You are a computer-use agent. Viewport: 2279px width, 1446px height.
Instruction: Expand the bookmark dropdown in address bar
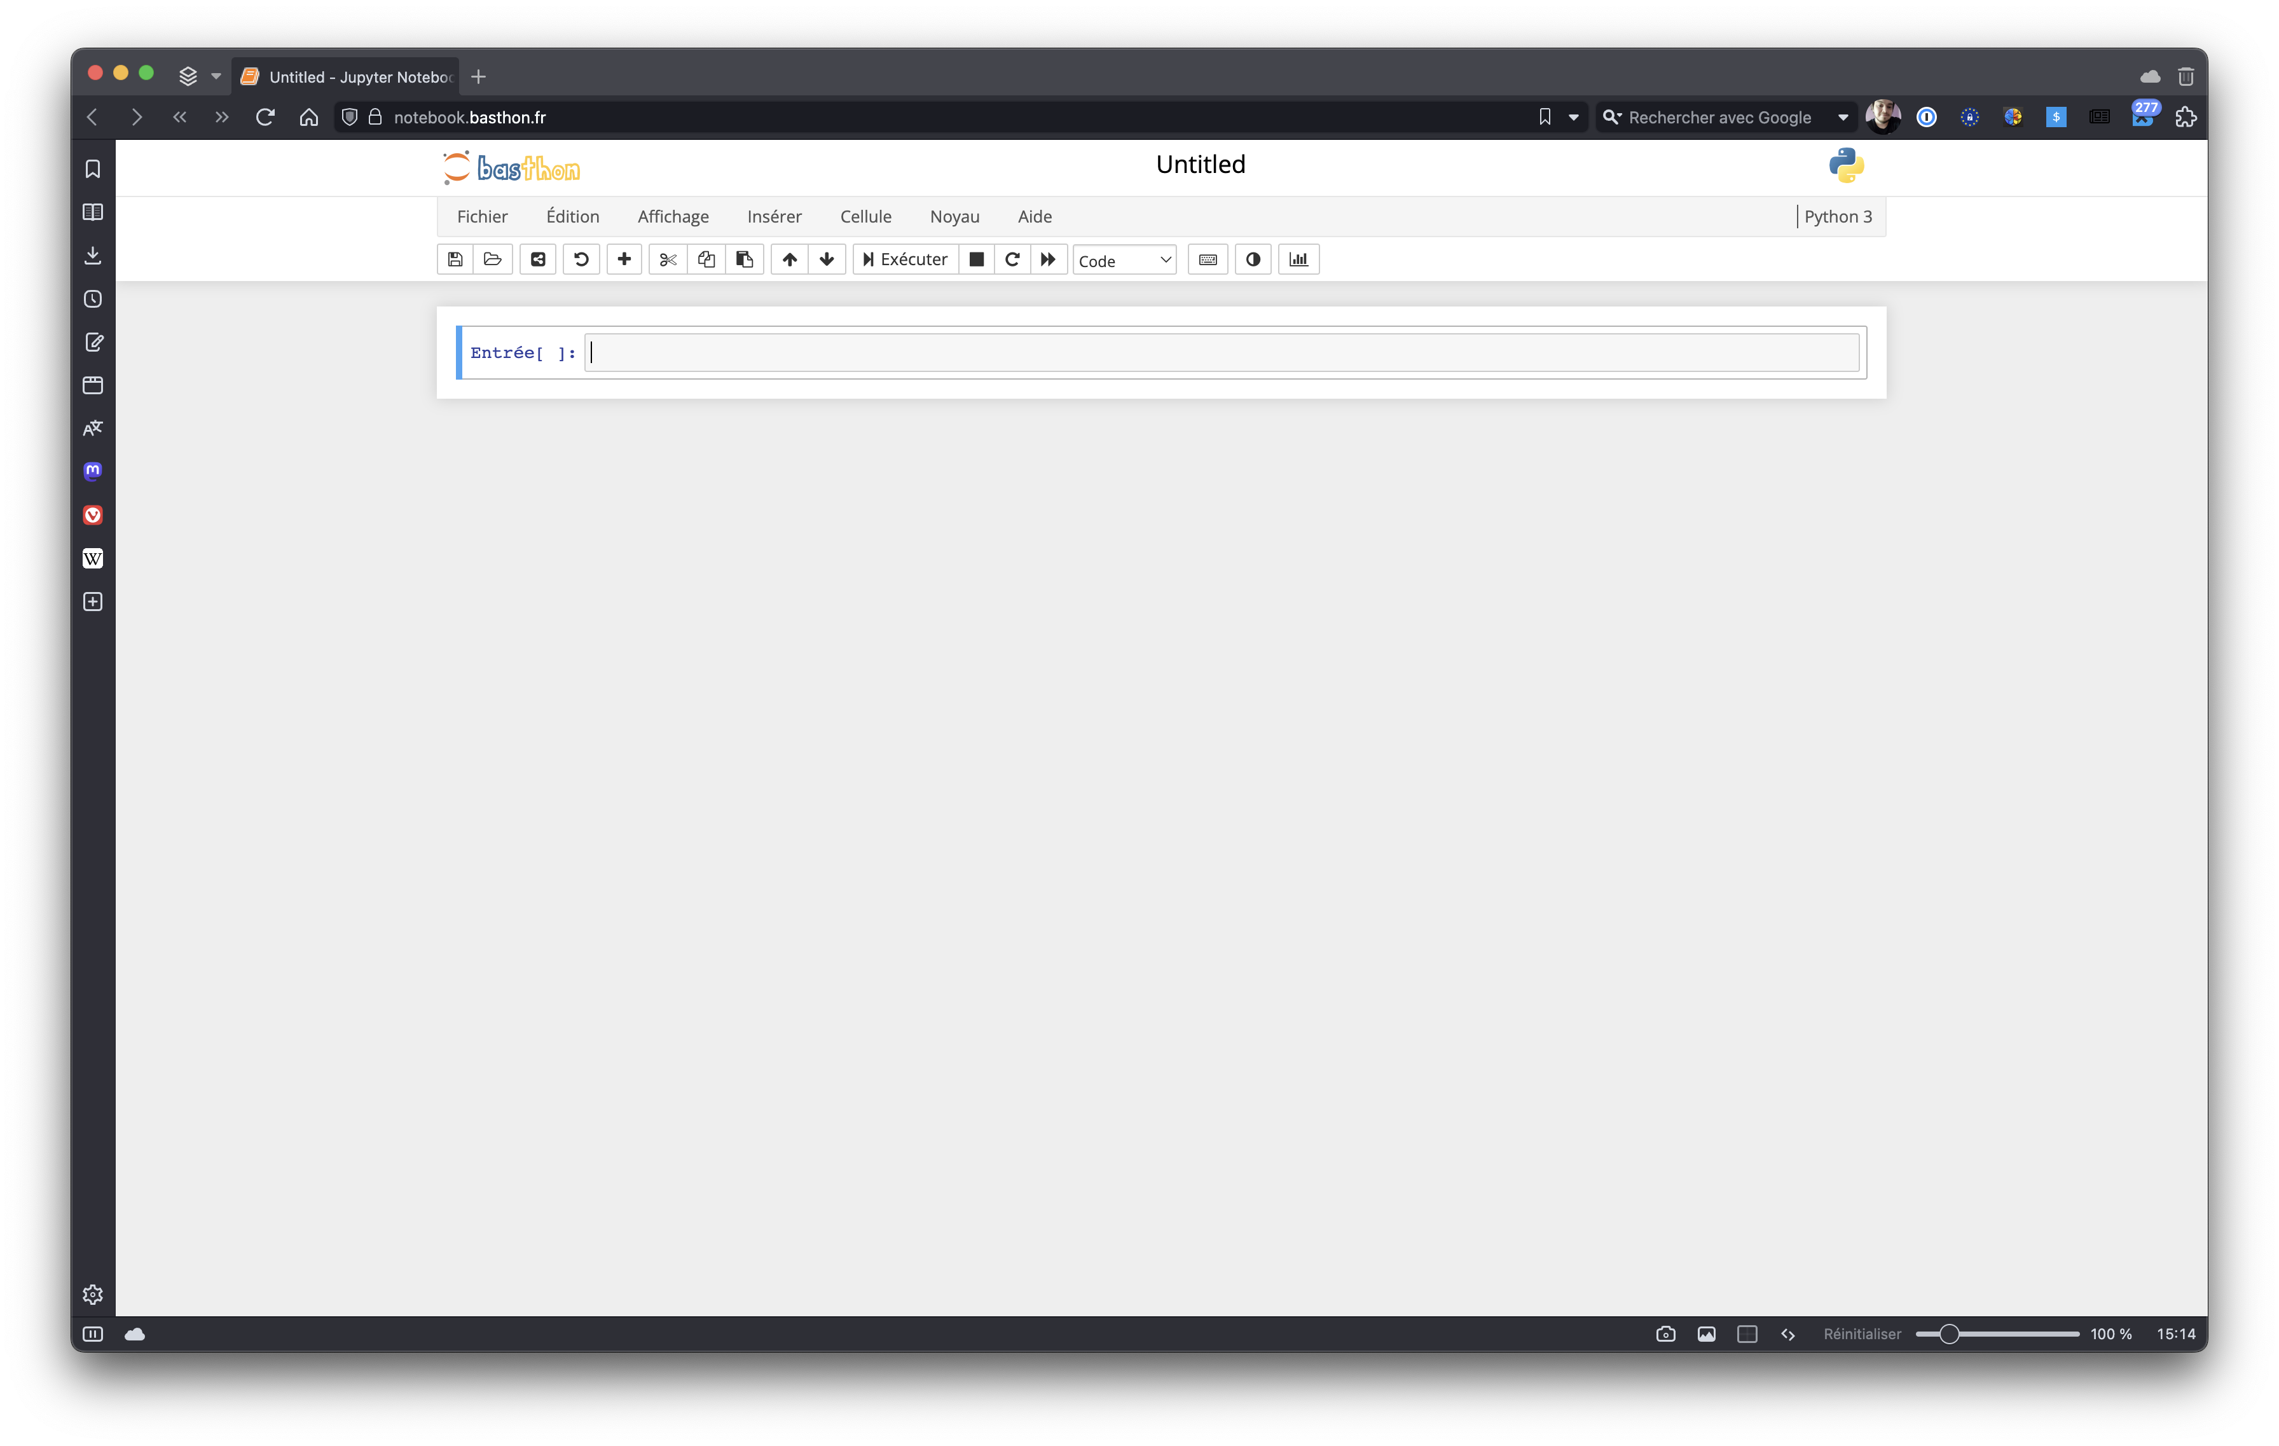click(x=1574, y=118)
